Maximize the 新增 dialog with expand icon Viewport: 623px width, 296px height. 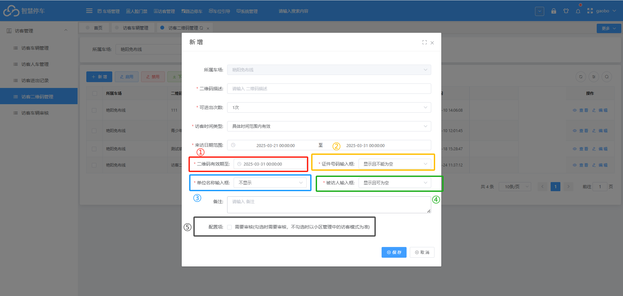pyautogui.click(x=424, y=43)
